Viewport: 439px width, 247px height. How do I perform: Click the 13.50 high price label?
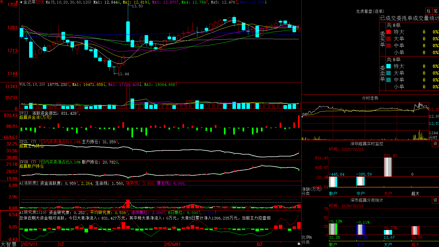click(137, 6)
